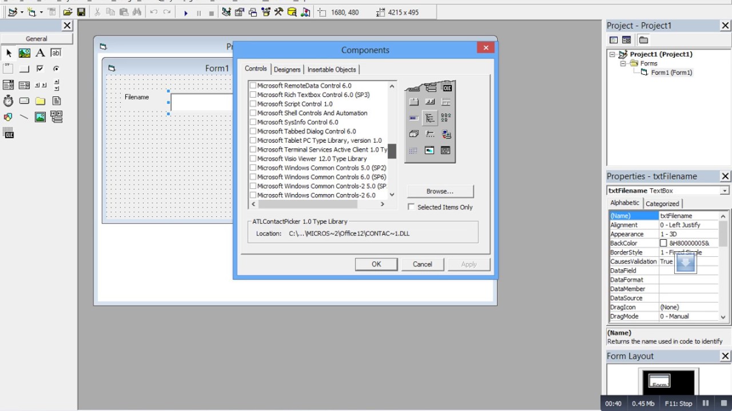Select the TextBox tool in toolbox
Viewport: 732px width, 411px height.
pos(56,53)
